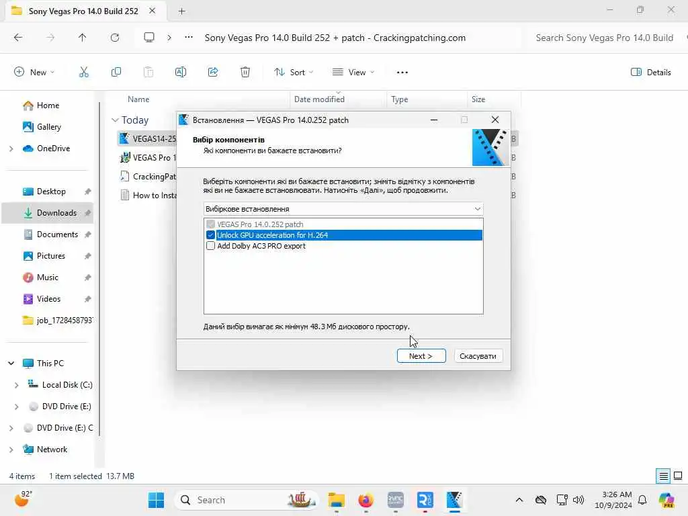
Task: Open File Explorer from the taskbar
Action: pyautogui.click(x=337, y=500)
